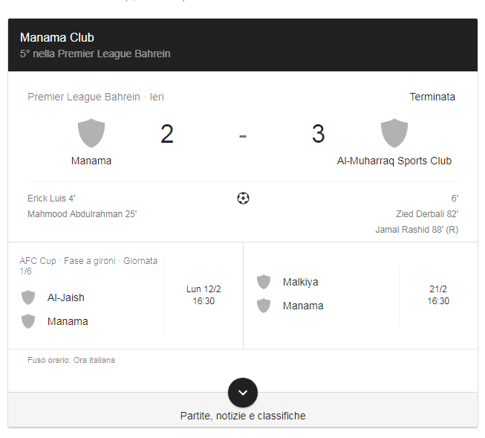The height and width of the screenshot is (438, 485).
Task: Click the Manama team shield logo in the score
Action: click(91, 133)
